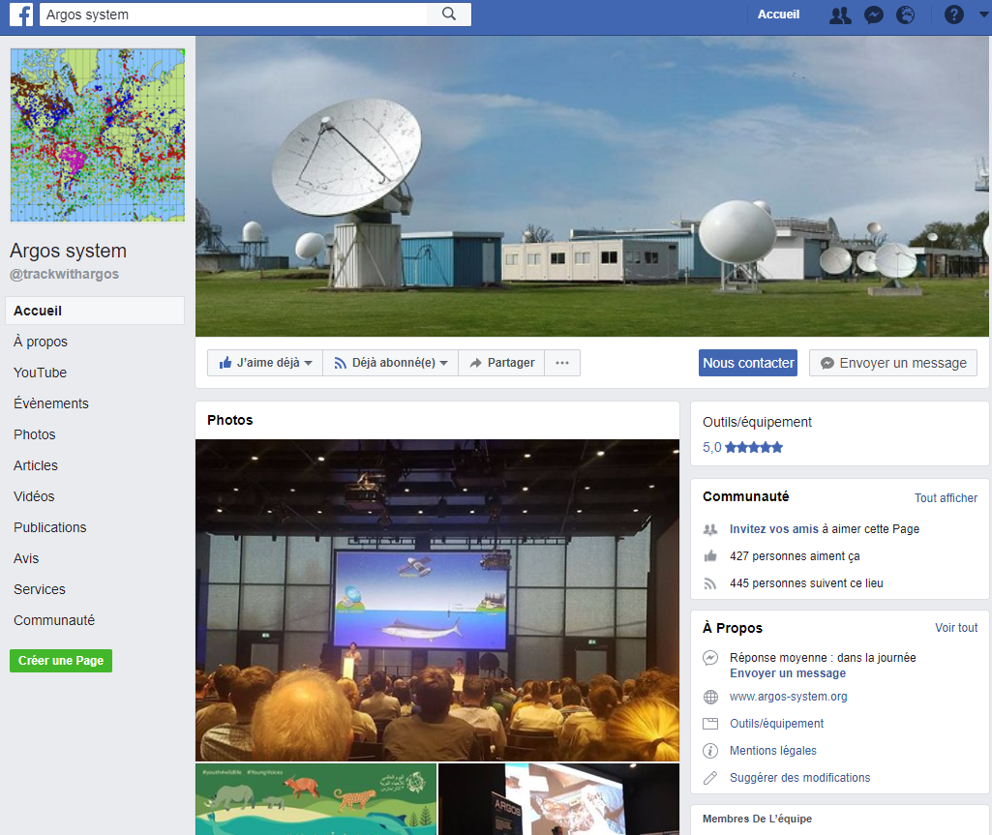
Task: Open Services in the sidebar
Action: coord(40,589)
